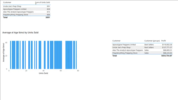Click the profit value $137,771.37
This screenshot has height=100, width=178.
(167, 47)
